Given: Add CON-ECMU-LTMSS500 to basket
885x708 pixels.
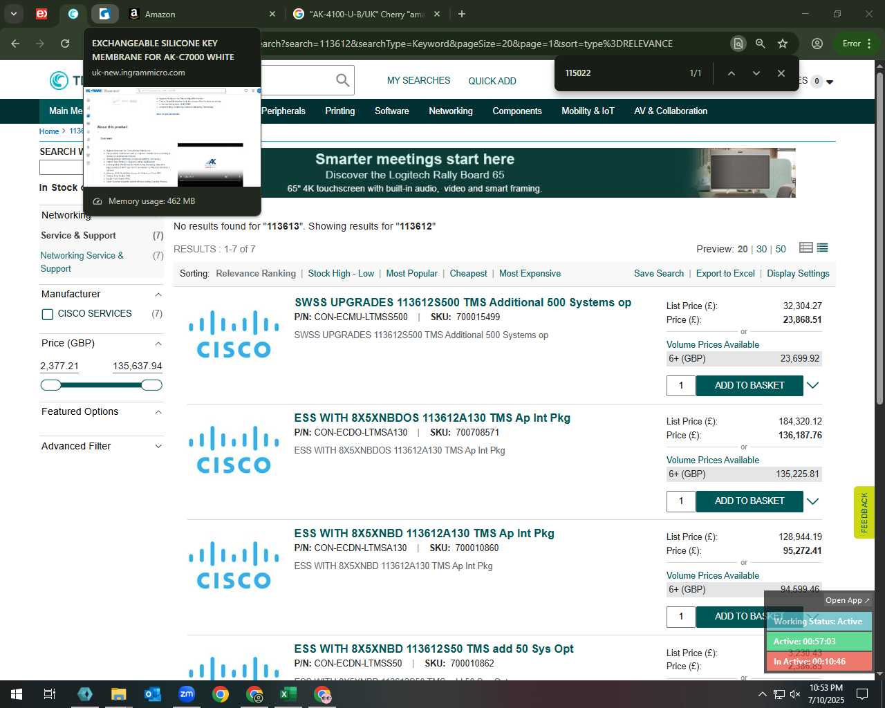Looking at the screenshot, I should tap(749, 386).
